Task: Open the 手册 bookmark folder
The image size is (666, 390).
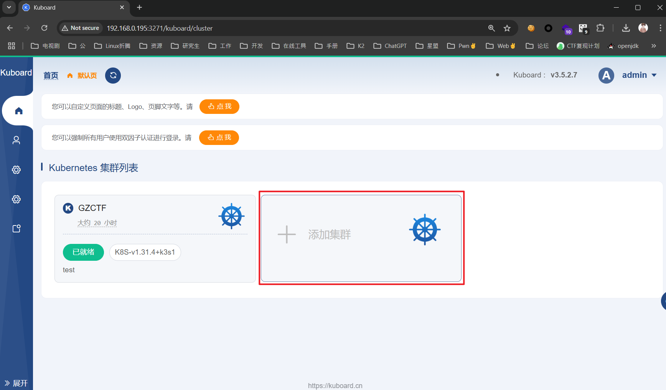Action: (x=326, y=46)
